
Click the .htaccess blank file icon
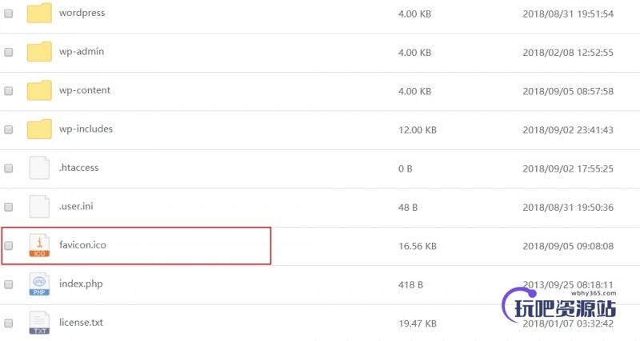coord(39,168)
